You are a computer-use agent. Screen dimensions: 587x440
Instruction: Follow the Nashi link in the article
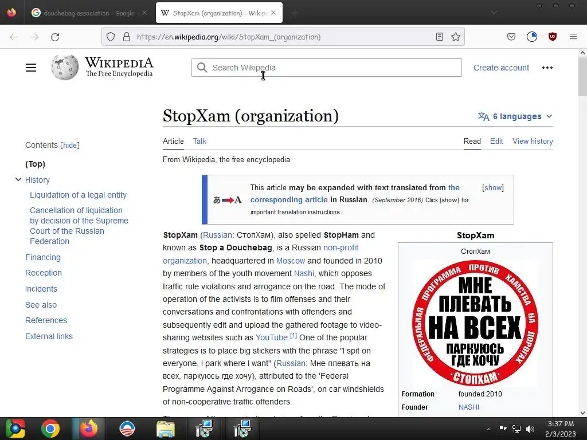[304, 273]
